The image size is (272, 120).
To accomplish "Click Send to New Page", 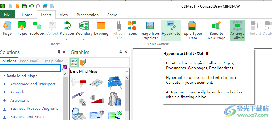I will pos(216,30).
